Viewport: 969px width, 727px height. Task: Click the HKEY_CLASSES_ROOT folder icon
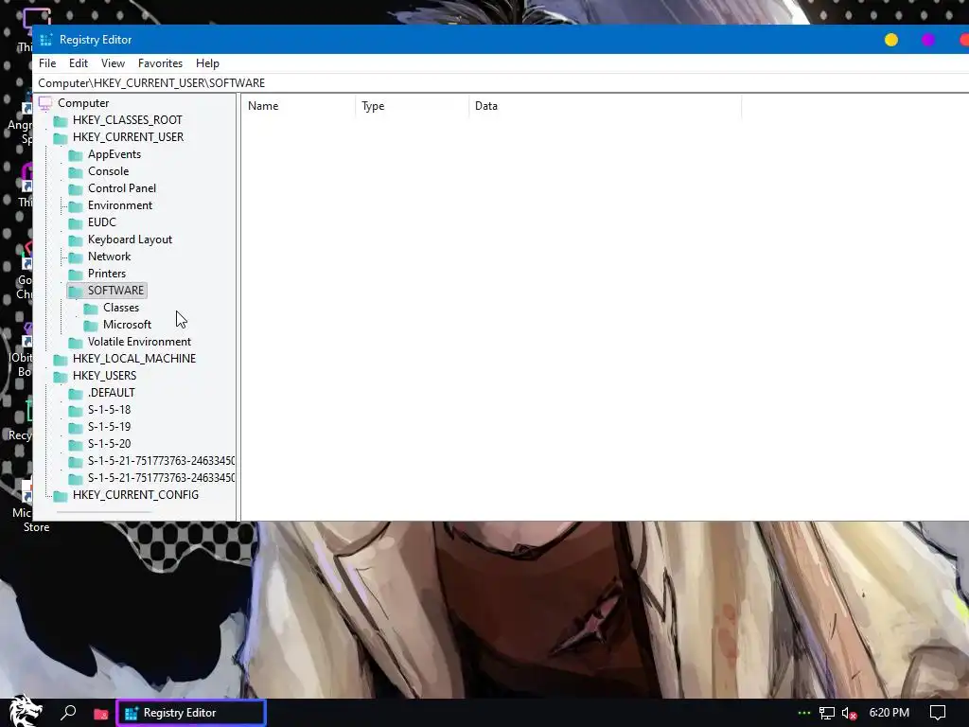(x=60, y=120)
